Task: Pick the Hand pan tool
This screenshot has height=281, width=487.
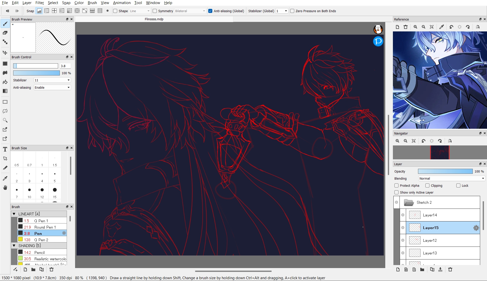Action: (5, 188)
